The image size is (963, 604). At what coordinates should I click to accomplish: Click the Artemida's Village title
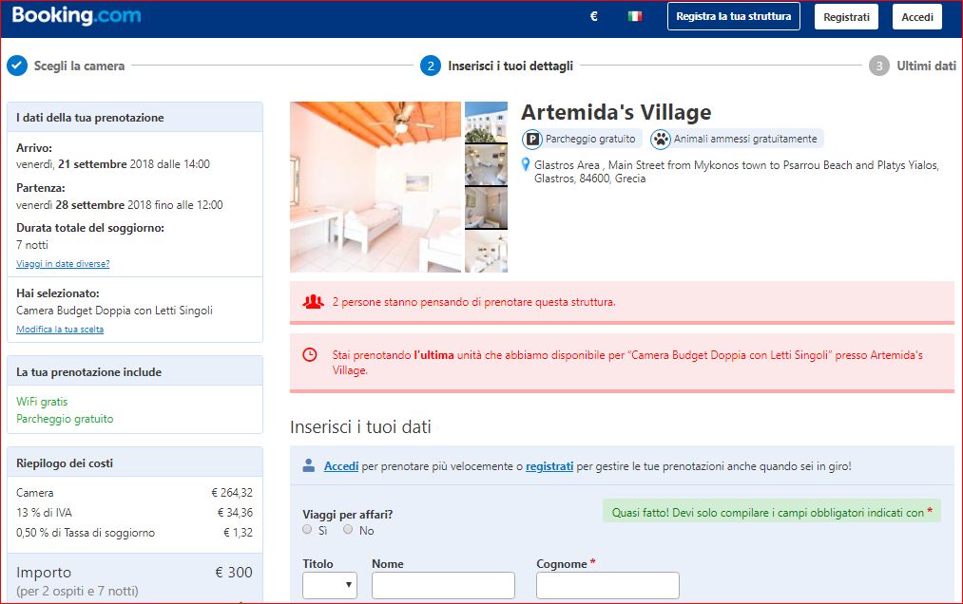616,112
